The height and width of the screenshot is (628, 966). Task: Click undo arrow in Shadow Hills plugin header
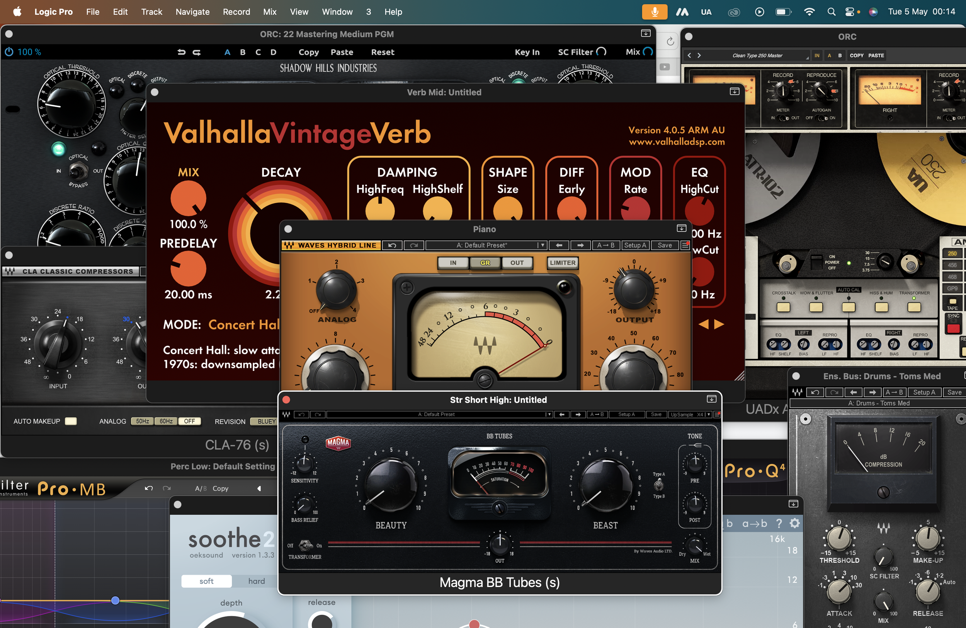tap(182, 52)
